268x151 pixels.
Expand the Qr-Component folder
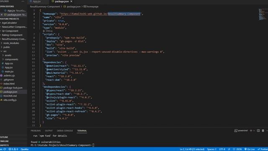pyautogui.click(x=10, y=31)
